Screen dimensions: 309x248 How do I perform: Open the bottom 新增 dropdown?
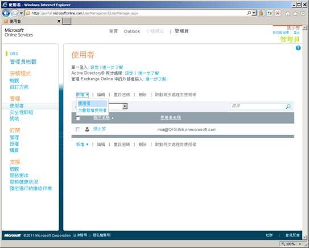pos(82,144)
